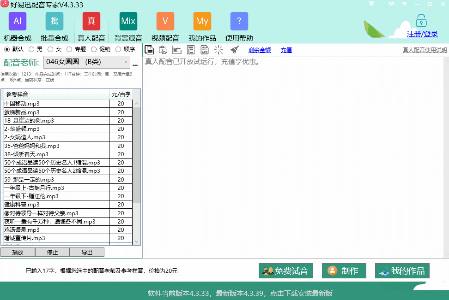Select the 男 voice filter radio button
The height and width of the screenshot is (300, 449).
coord(31,49)
